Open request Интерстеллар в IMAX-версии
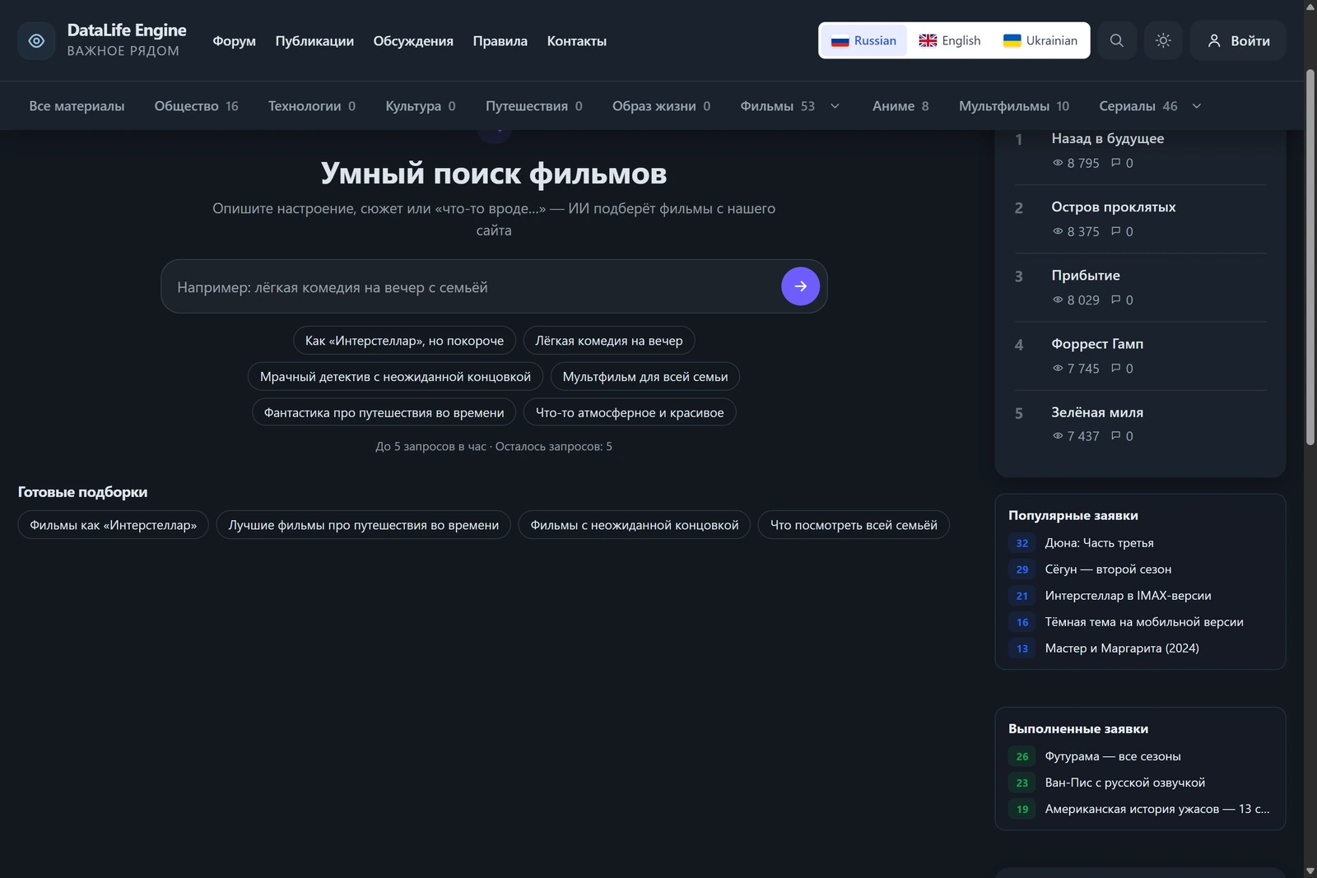 [1128, 596]
